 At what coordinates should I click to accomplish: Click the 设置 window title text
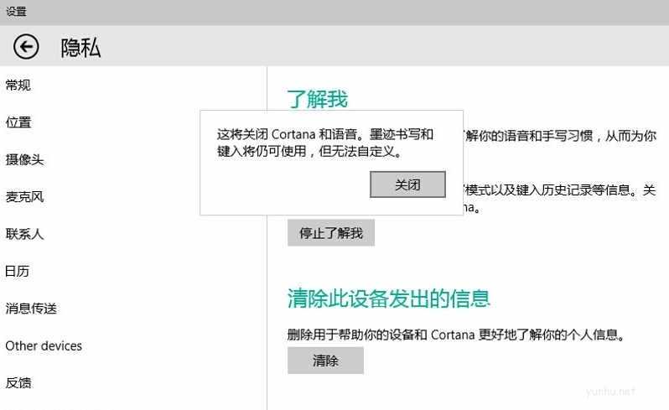[16, 12]
